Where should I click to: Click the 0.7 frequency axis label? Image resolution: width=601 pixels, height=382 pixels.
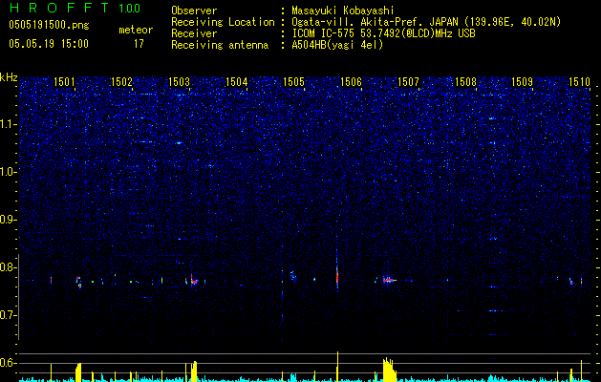point(9,315)
